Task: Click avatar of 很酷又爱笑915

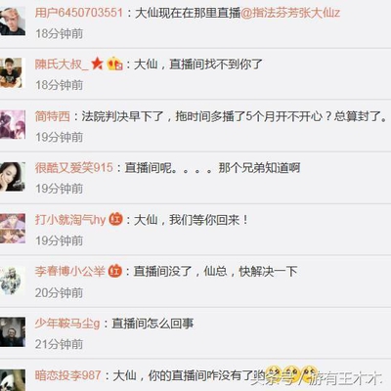Action: (x=13, y=176)
